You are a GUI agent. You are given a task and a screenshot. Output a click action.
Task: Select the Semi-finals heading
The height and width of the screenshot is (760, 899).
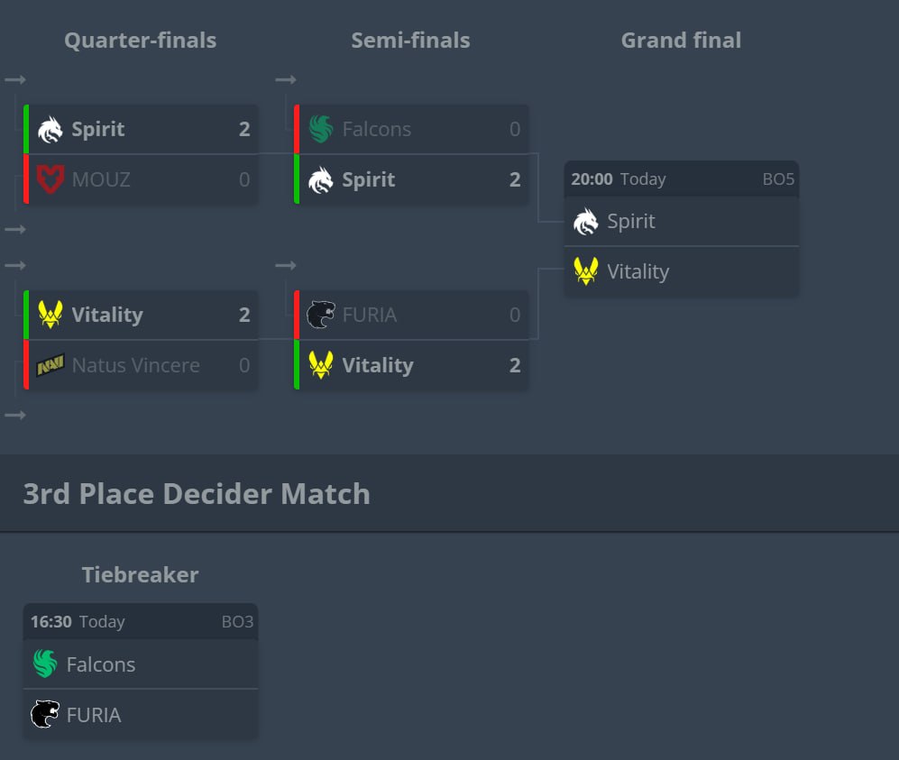410,40
